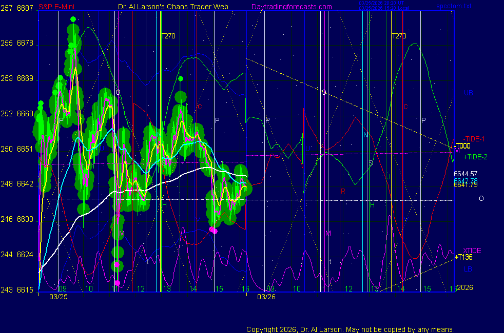Screen dimensions: 504x333
Task: Click the cyan N marker on March 26
Action: (365, 135)
